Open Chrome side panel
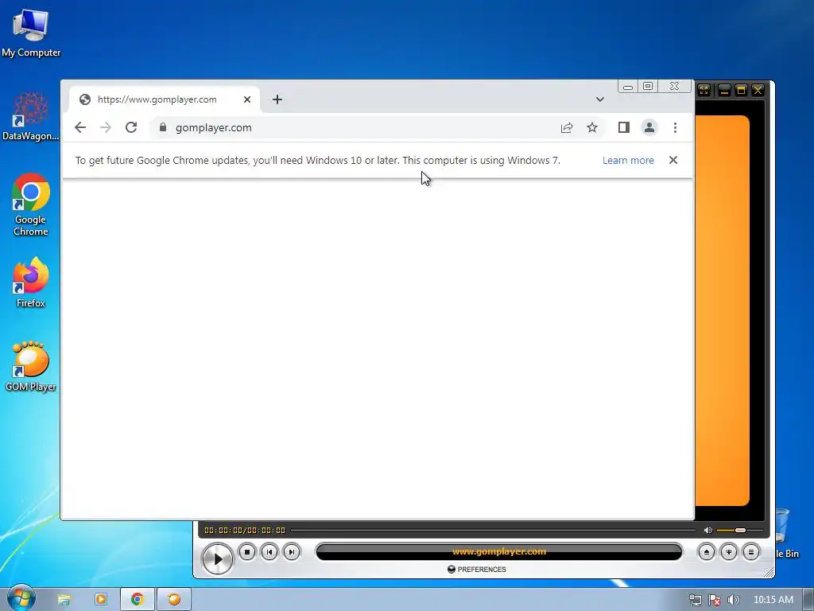The width and height of the screenshot is (814, 611). [x=623, y=128]
